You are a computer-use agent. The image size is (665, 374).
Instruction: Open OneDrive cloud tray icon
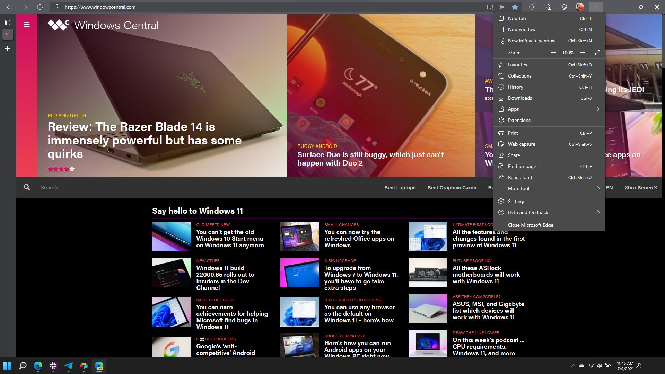582,366
